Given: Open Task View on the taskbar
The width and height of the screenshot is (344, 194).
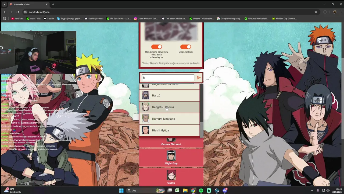Looking at the screenshot, I should pyautogui.click(x=170, y=190).
